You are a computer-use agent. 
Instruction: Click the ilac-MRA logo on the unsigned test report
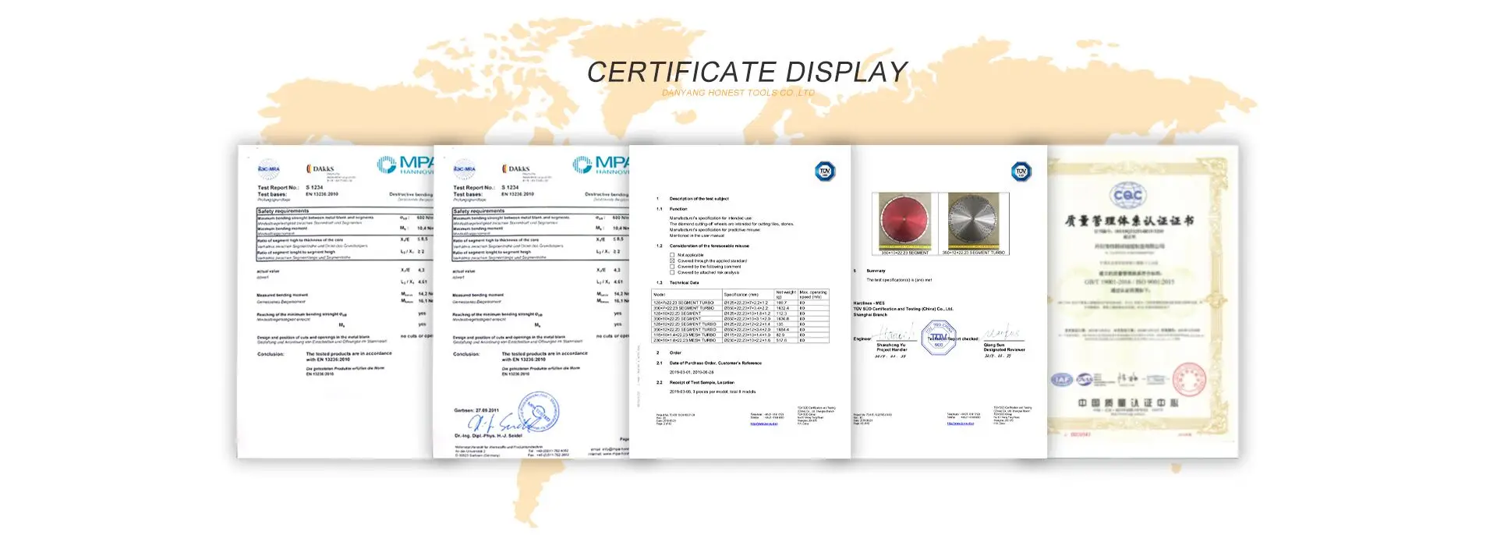pyautogui.click(x=269, y=168)
